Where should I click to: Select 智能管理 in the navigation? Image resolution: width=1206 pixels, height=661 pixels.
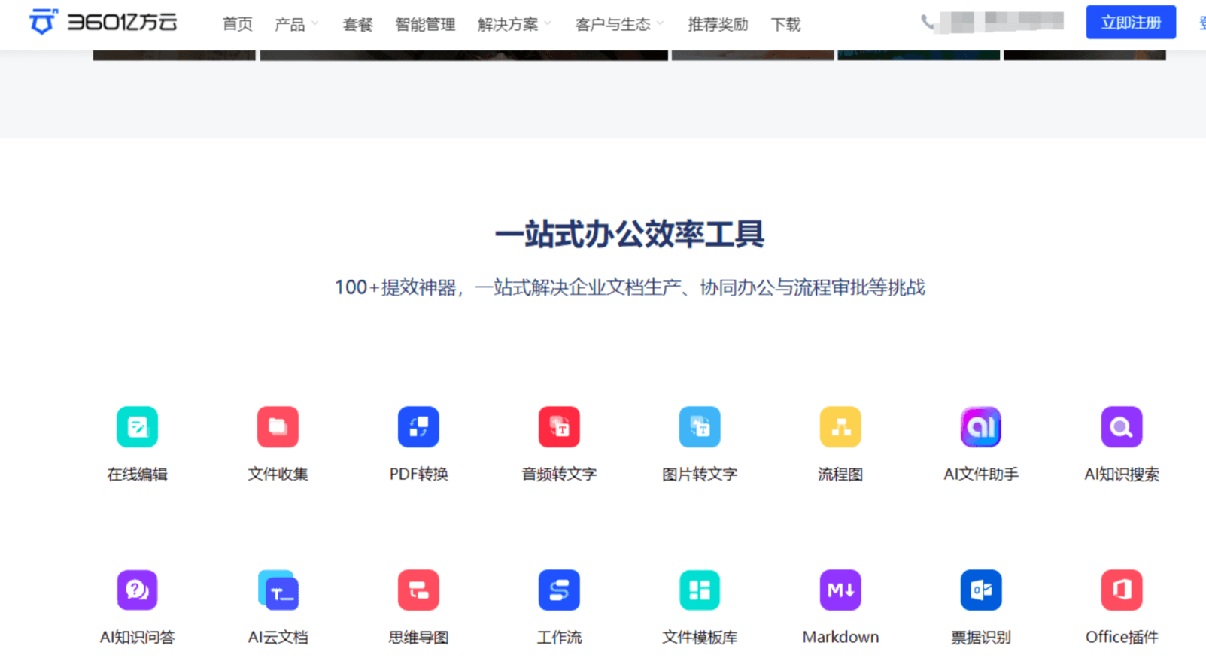pos(425,25)
